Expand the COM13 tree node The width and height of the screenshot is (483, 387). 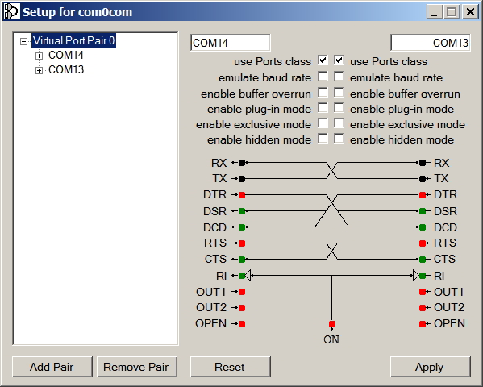[x=39, y=71]
